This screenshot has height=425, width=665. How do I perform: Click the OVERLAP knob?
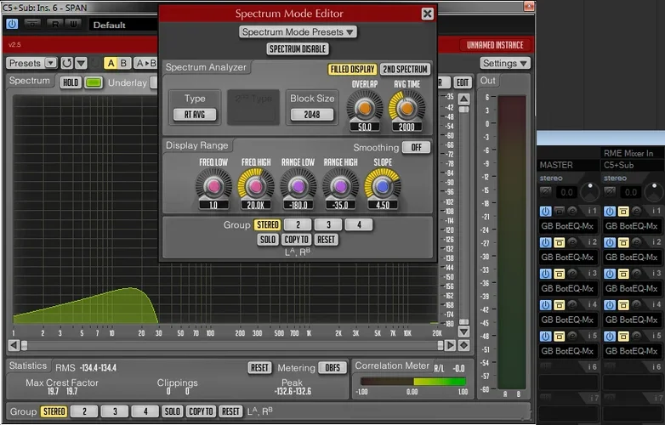click(365, 108)
